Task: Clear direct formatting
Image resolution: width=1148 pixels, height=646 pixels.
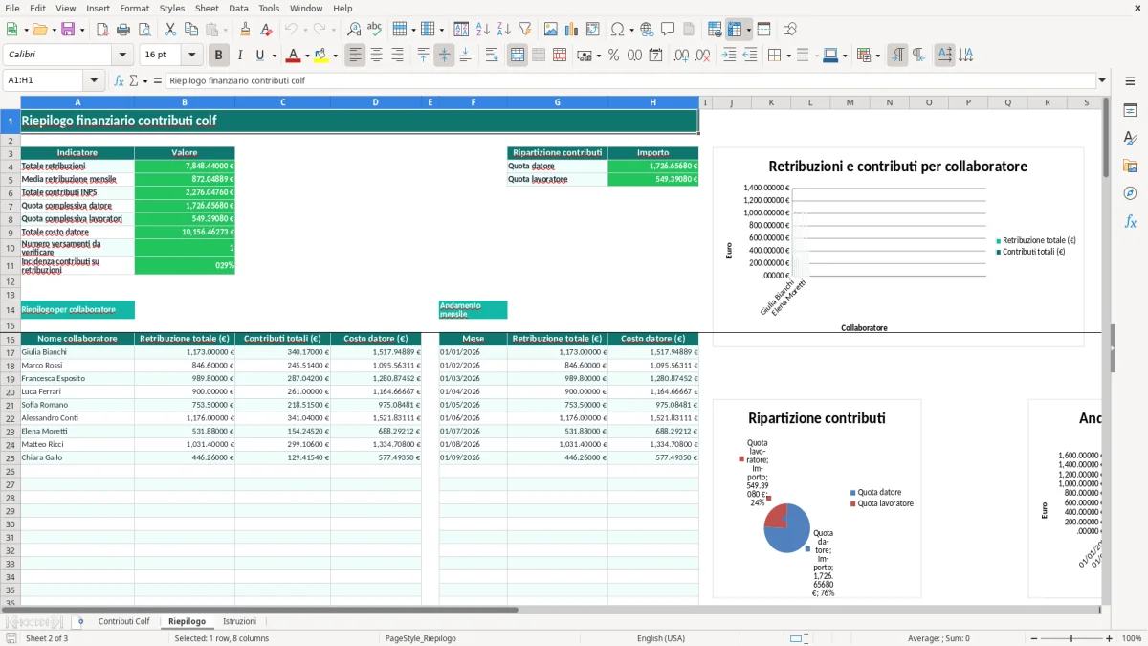Action: (x=265, y=30)
